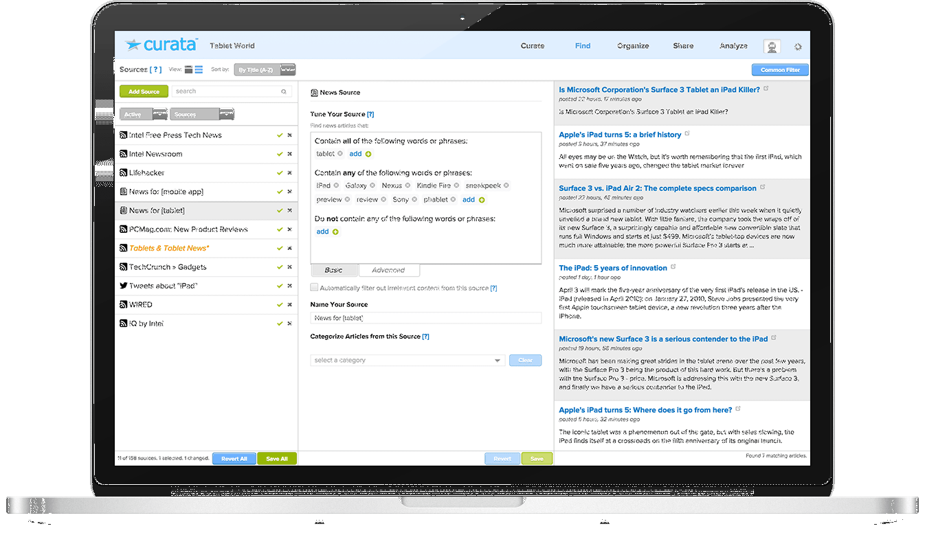Screen dimensions: 925x535
Task: Open external link for "specs comparison" article
Action: (x=762, y=187)
